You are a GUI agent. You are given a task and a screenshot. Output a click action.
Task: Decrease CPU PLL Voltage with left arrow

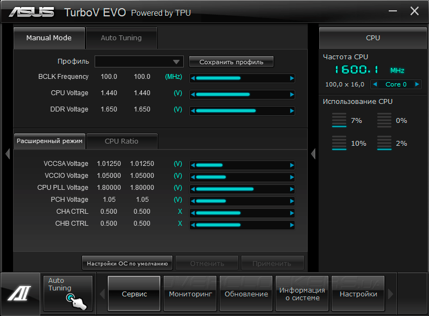(x=193, y=189)
